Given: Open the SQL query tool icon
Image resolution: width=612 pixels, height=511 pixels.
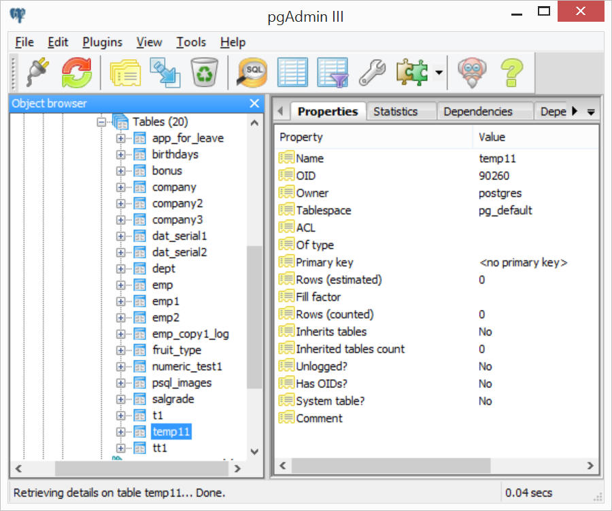Looking at the screenshot, I should [252, 73].
